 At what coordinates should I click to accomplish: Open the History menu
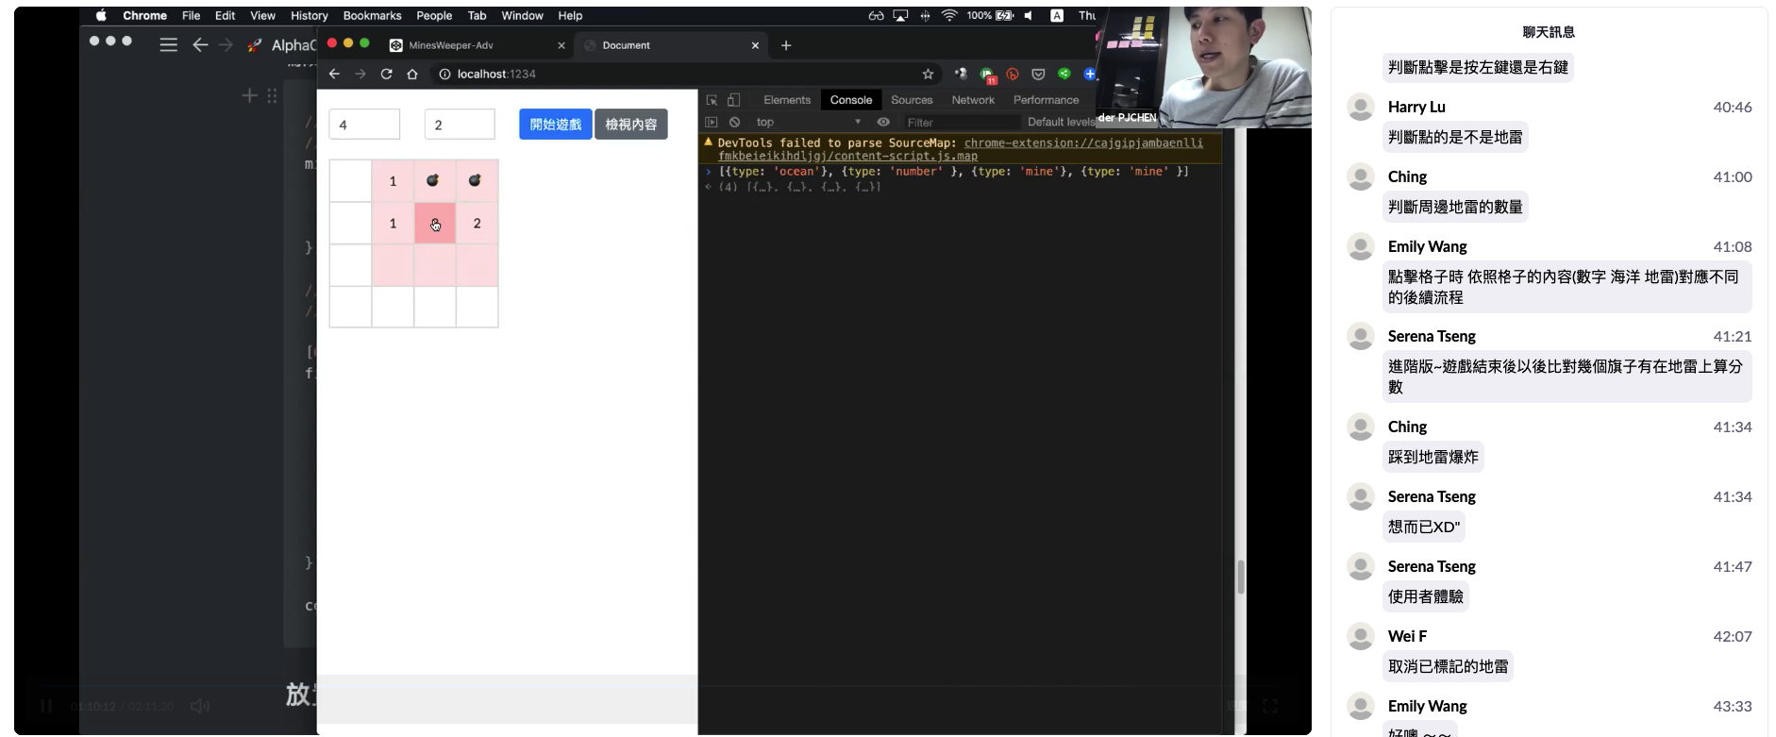(309, 16)
